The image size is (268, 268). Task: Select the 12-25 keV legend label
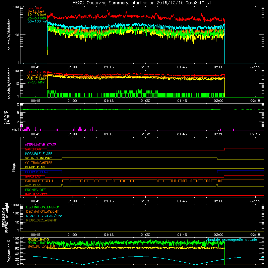coord(37,15)
